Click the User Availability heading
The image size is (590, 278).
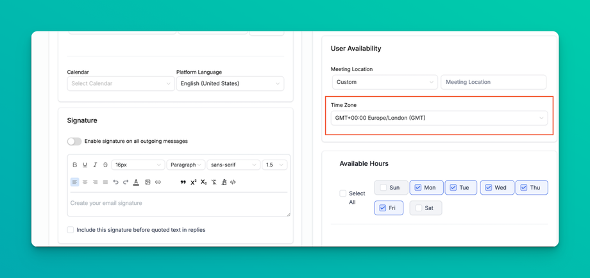point(356,49)
